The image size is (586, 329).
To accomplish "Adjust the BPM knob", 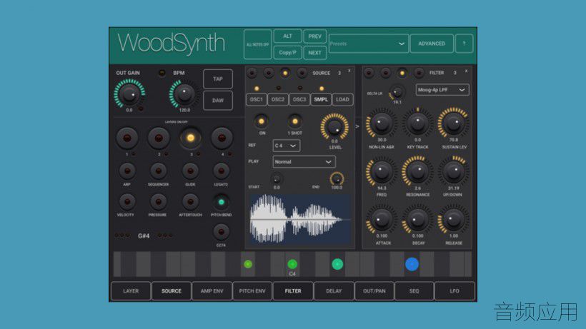I will click(184, 94).
